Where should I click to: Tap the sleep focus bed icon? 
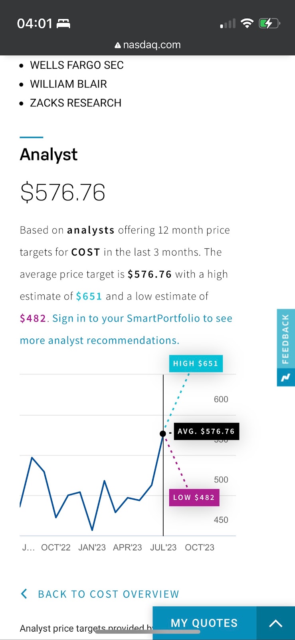pos(63,24)
